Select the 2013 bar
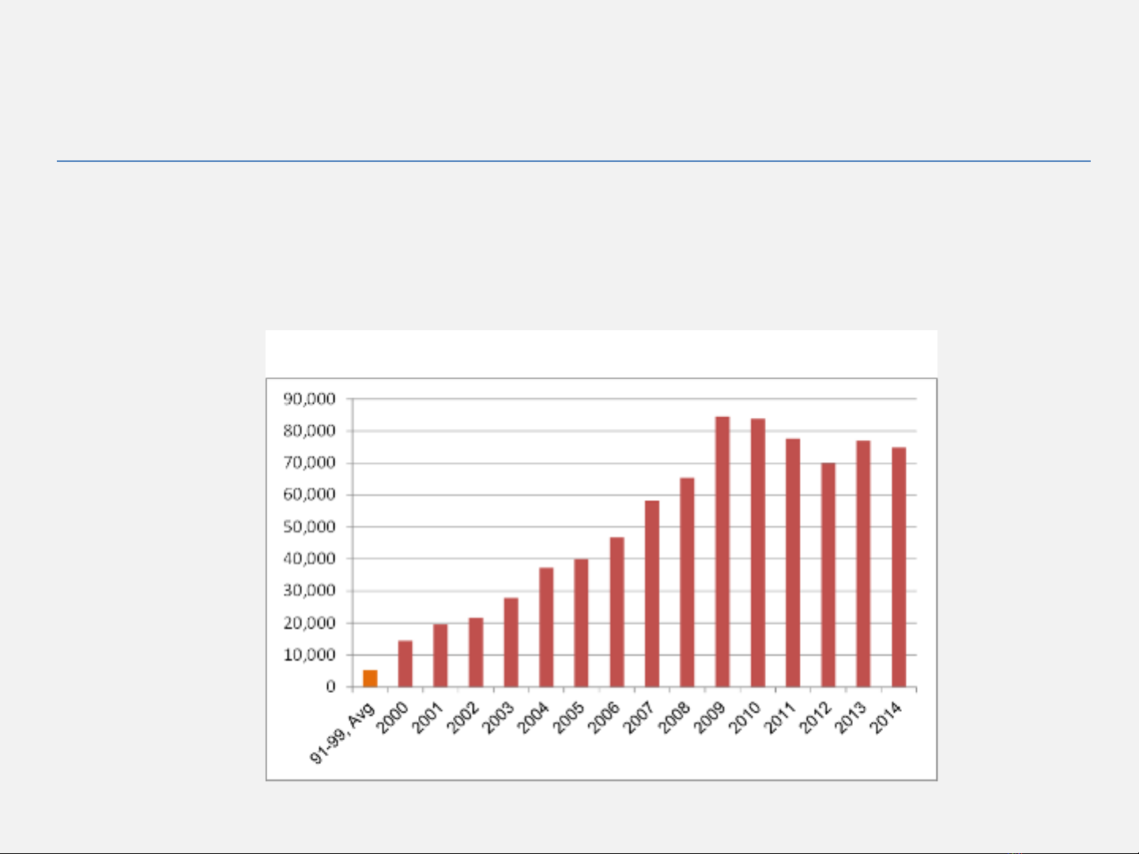Viewport: 1139px width, 854px height. click(863, 564)
